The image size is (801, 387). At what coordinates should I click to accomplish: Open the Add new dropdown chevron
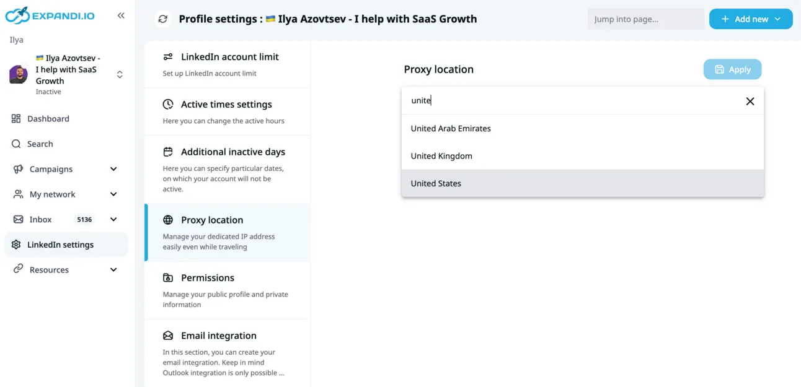[x=777, y=19]
